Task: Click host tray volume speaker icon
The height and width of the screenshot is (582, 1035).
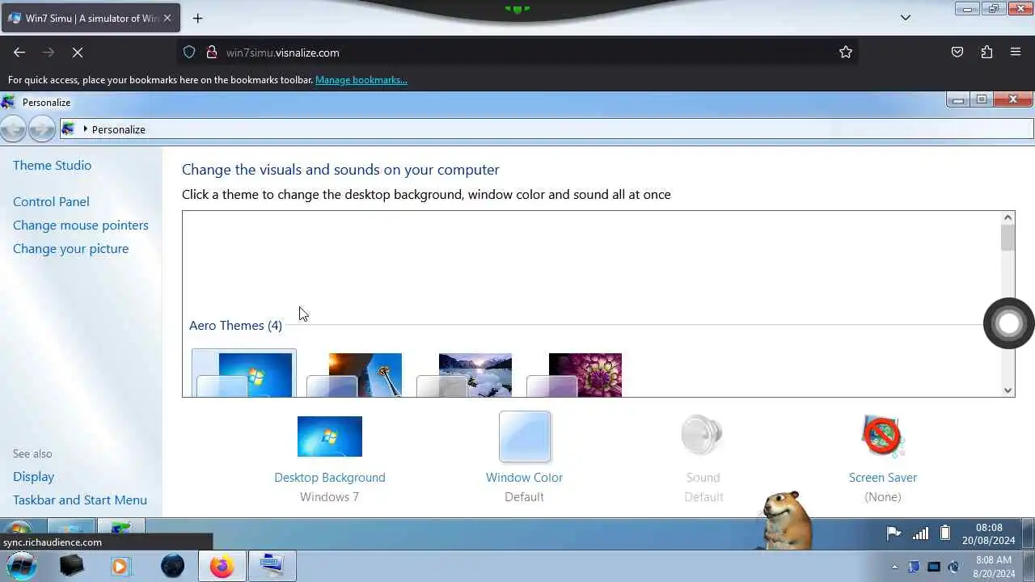Action: [x=954, y=567]
